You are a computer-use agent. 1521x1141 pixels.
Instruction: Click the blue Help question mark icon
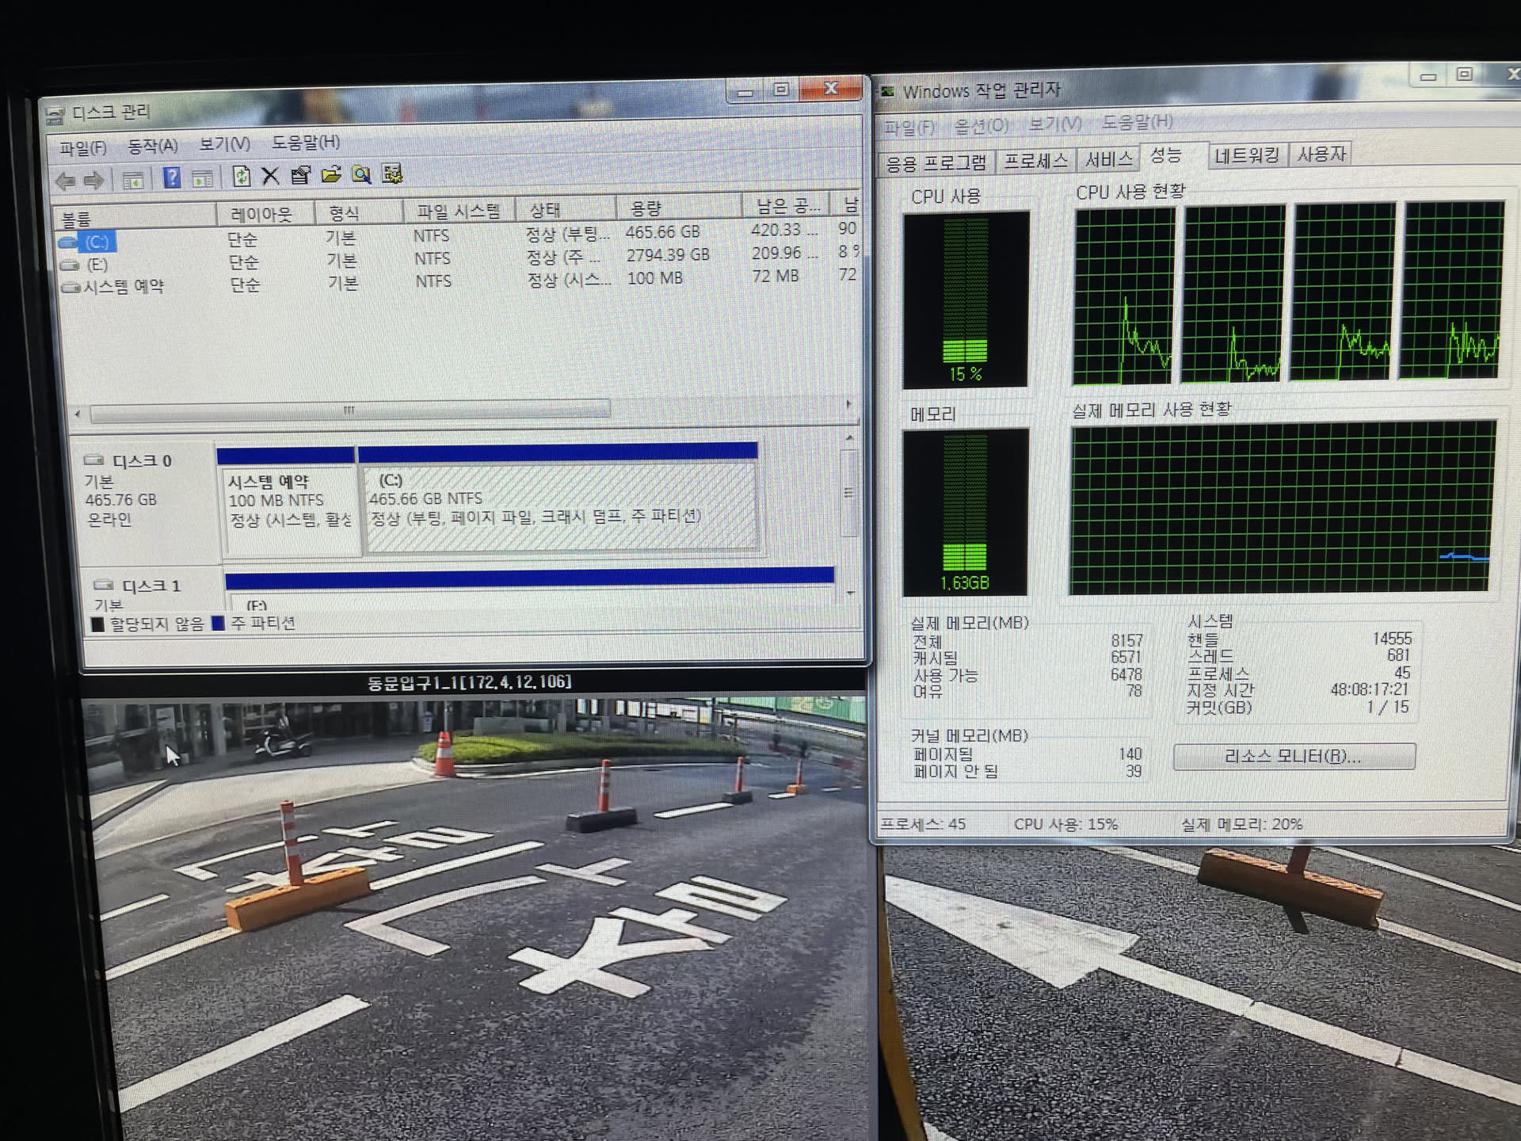[172, 177]
